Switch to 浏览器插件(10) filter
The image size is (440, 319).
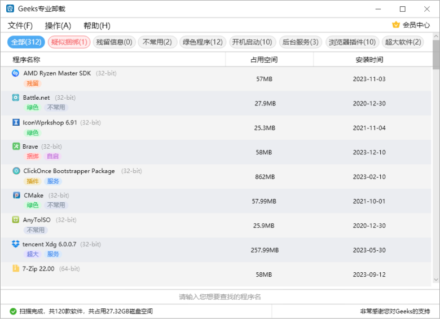pos(353,42)
